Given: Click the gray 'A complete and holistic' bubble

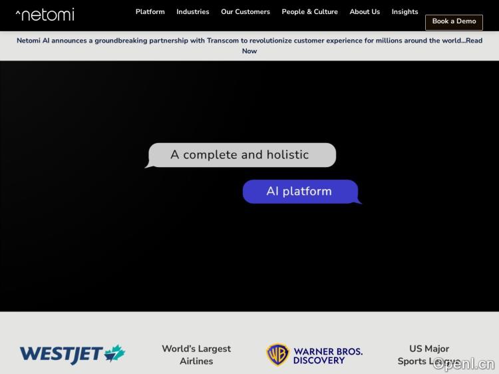Looking at the screenshot, I should click(240, 155).
